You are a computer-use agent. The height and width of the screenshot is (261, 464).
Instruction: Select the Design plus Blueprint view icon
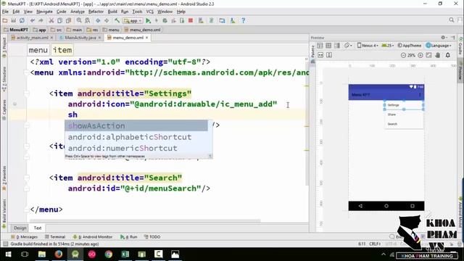337,45
